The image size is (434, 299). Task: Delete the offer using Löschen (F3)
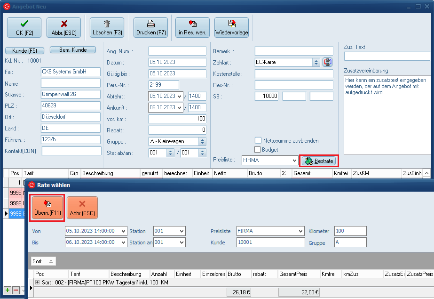tap(107, 28)
